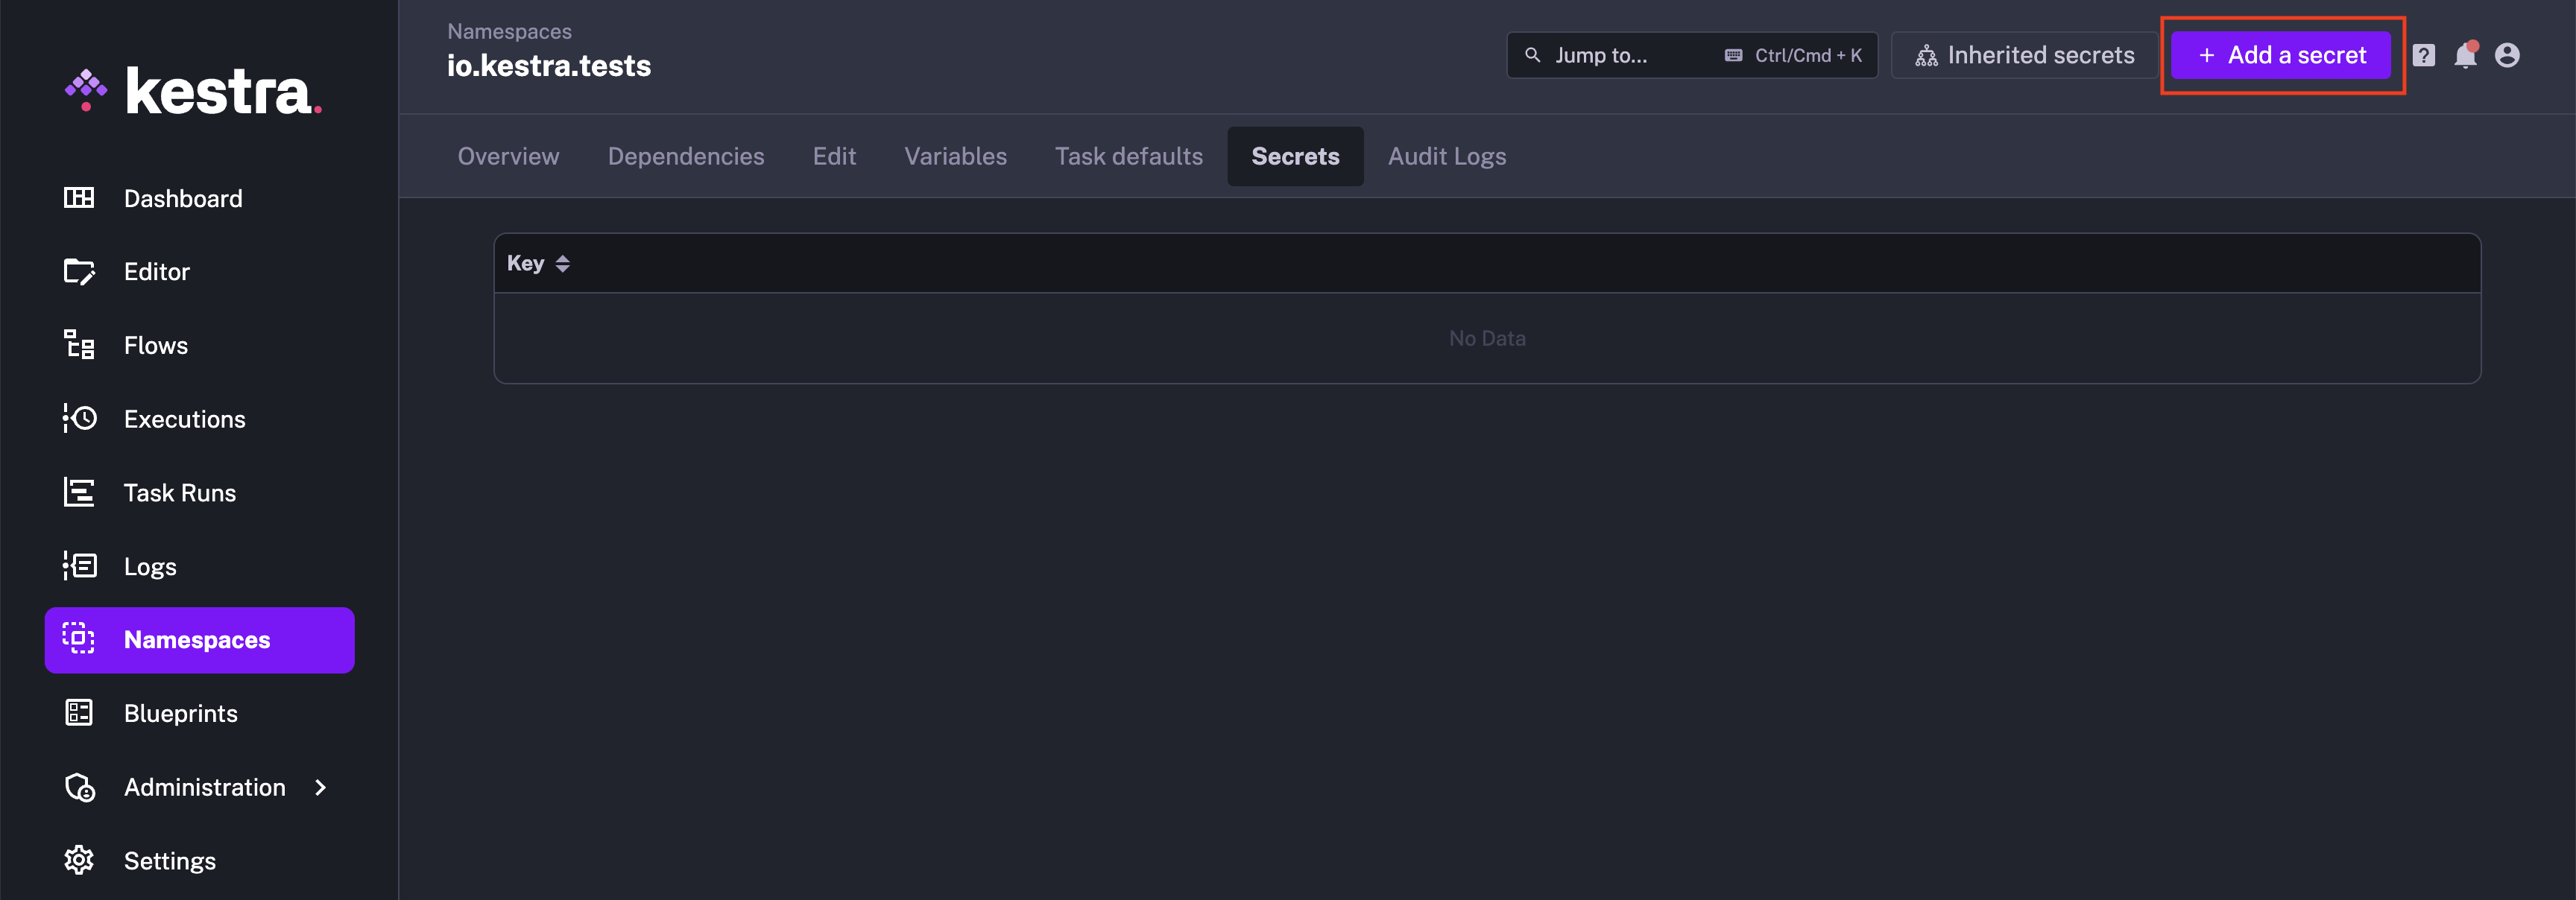
Task: Click the Add a secret button
Action: tap(2281, 55)
